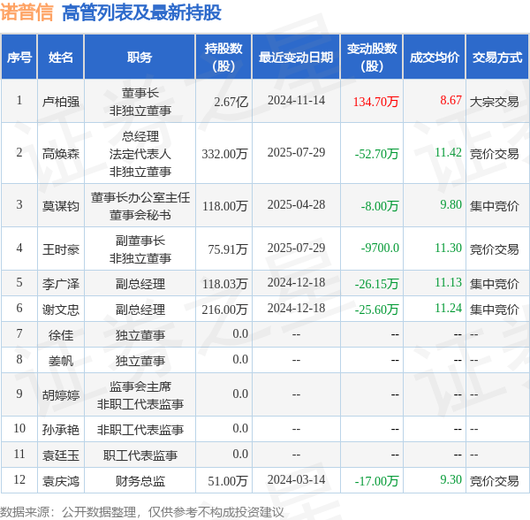Screen dimensions: 530x520
Task: Click the -25.60万 change value
Action: (377, 309)
